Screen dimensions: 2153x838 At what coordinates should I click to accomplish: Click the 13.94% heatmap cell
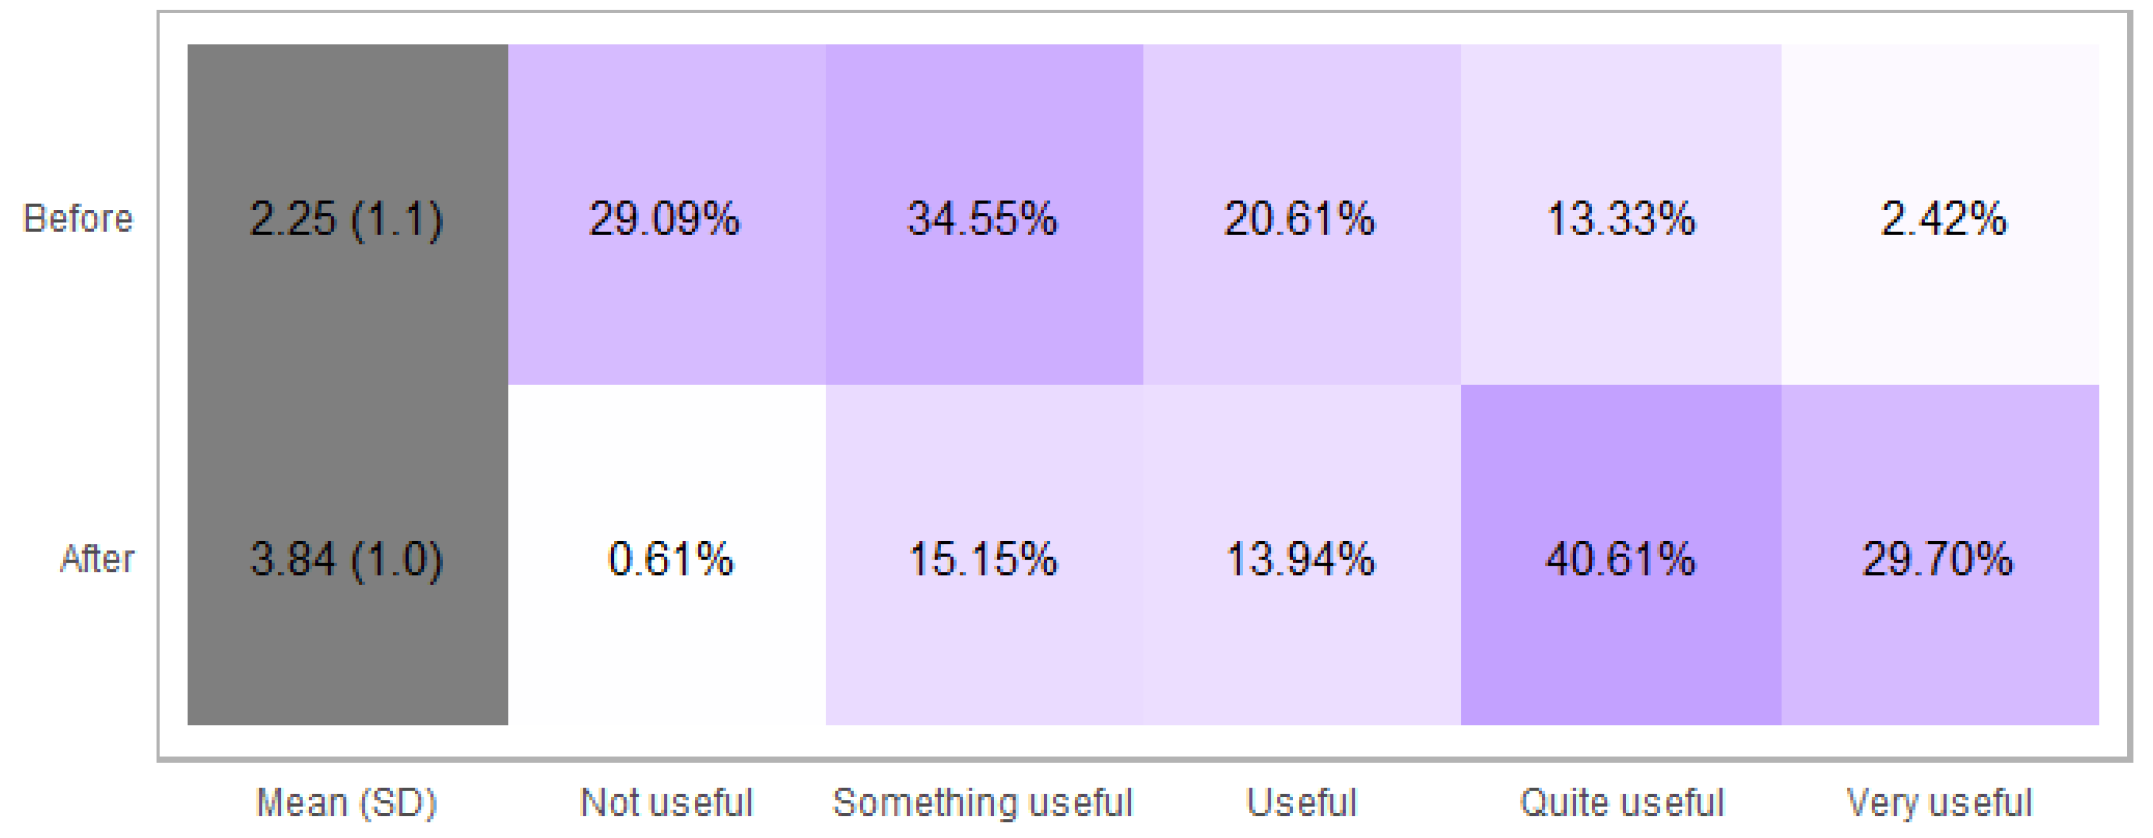pos(1301,559)
